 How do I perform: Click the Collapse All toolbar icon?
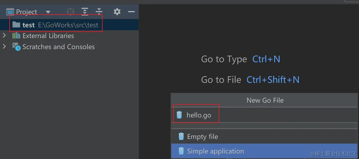99,12
